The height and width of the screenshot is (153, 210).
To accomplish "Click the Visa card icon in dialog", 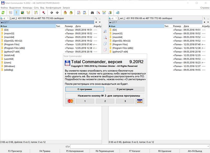I will [x=140, y=101].
